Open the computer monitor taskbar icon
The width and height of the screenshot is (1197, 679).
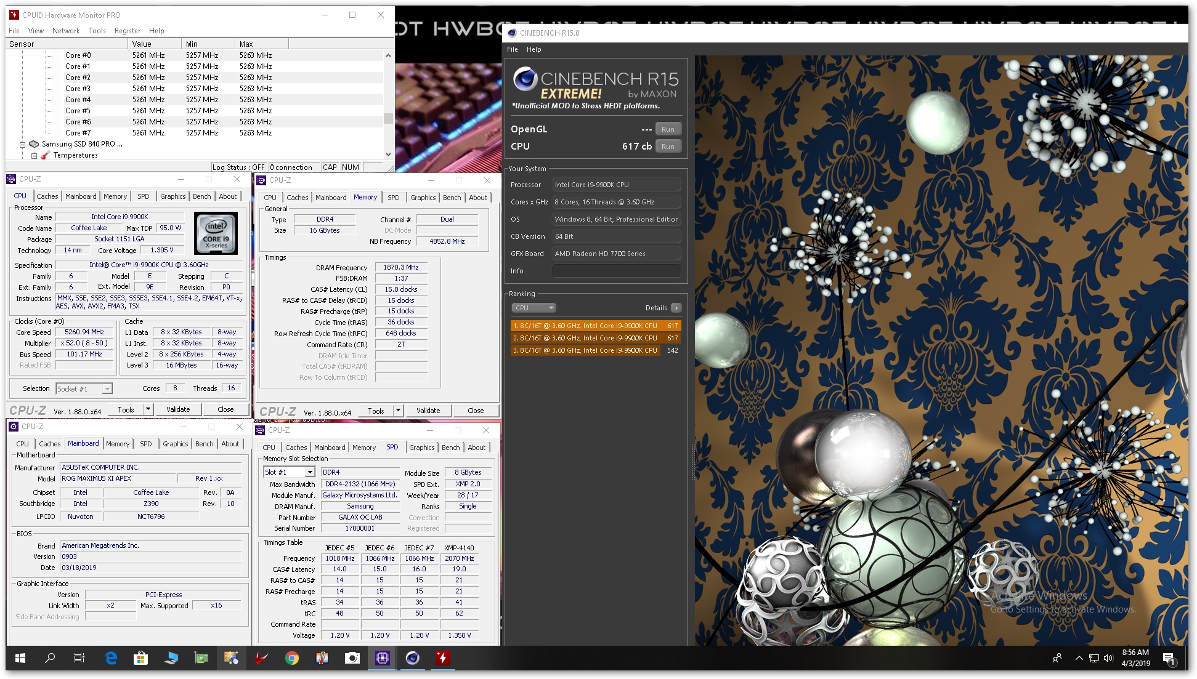click(x=171, y=658)
